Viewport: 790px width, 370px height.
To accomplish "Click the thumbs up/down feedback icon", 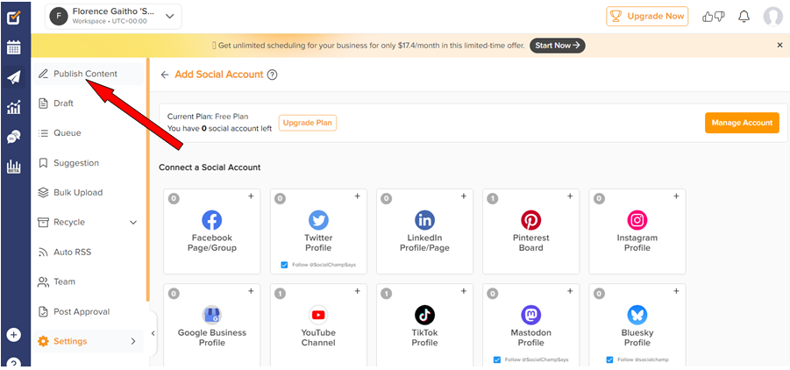I will [712, 17].
